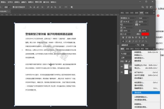
Task: Select the brush lock image pixels icon
Action: (x=129, y=61)
